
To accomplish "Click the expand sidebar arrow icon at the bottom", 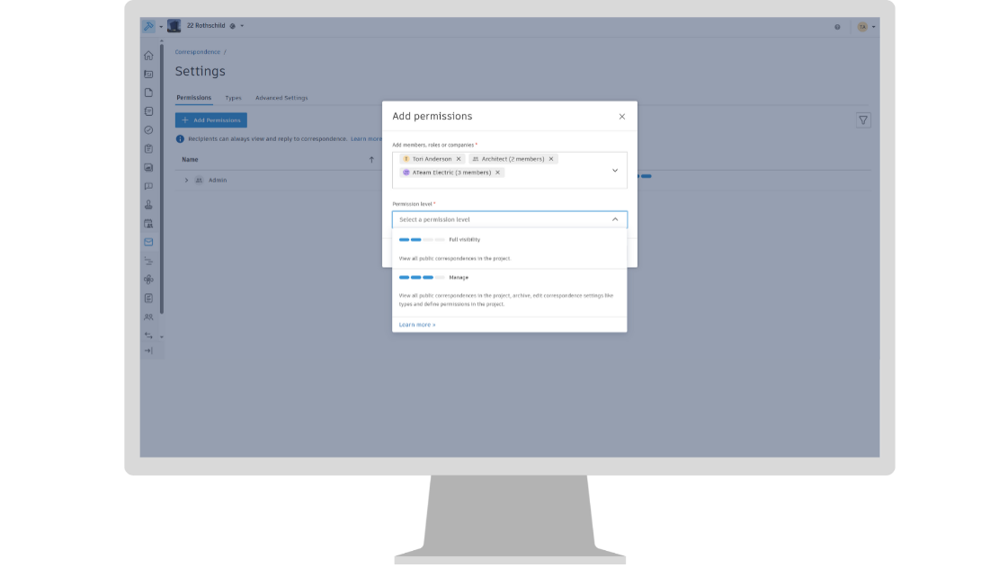I will (148, 351).
